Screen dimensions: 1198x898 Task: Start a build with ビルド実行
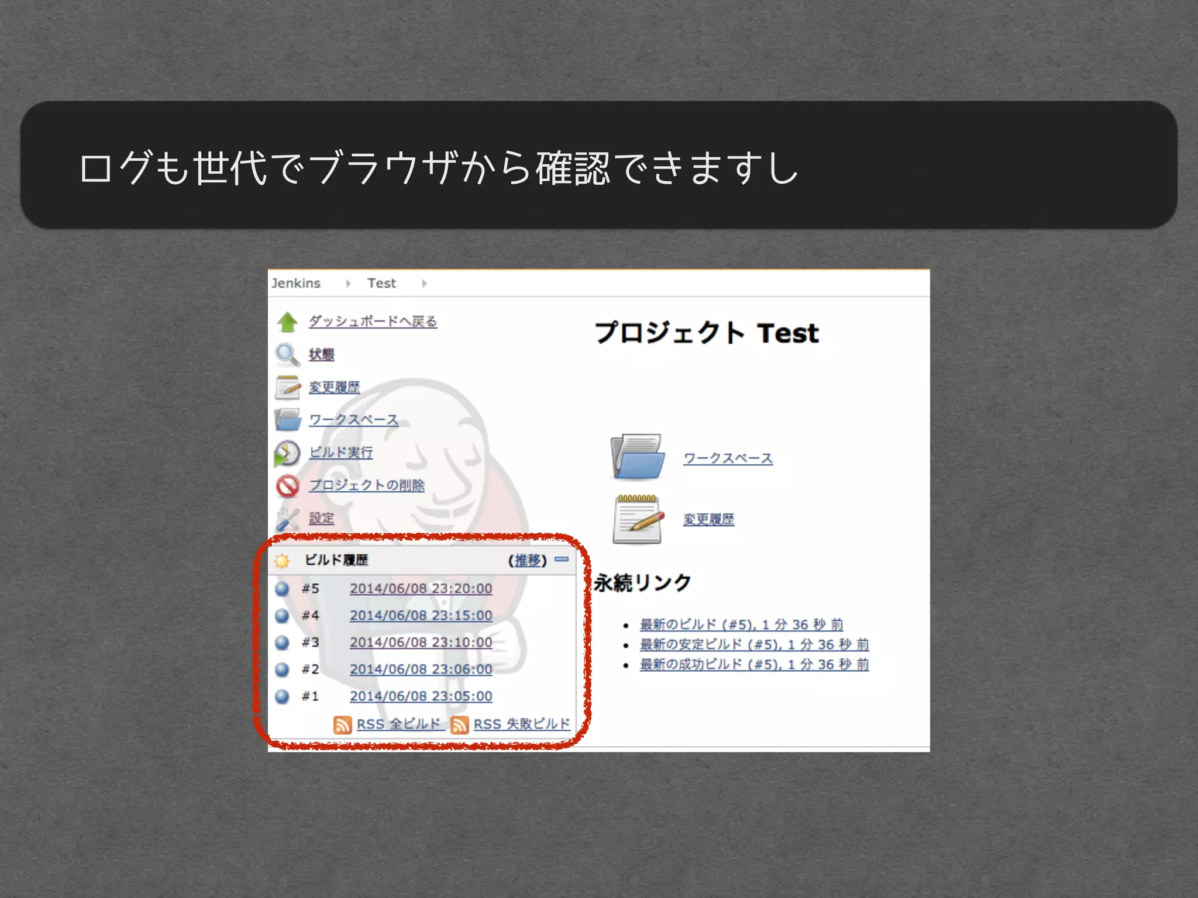point(341,453)
